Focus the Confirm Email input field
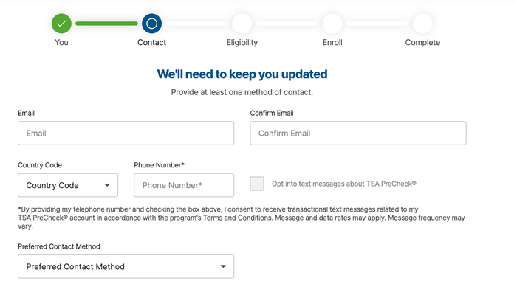517x298 pixels. coord(358,133)
